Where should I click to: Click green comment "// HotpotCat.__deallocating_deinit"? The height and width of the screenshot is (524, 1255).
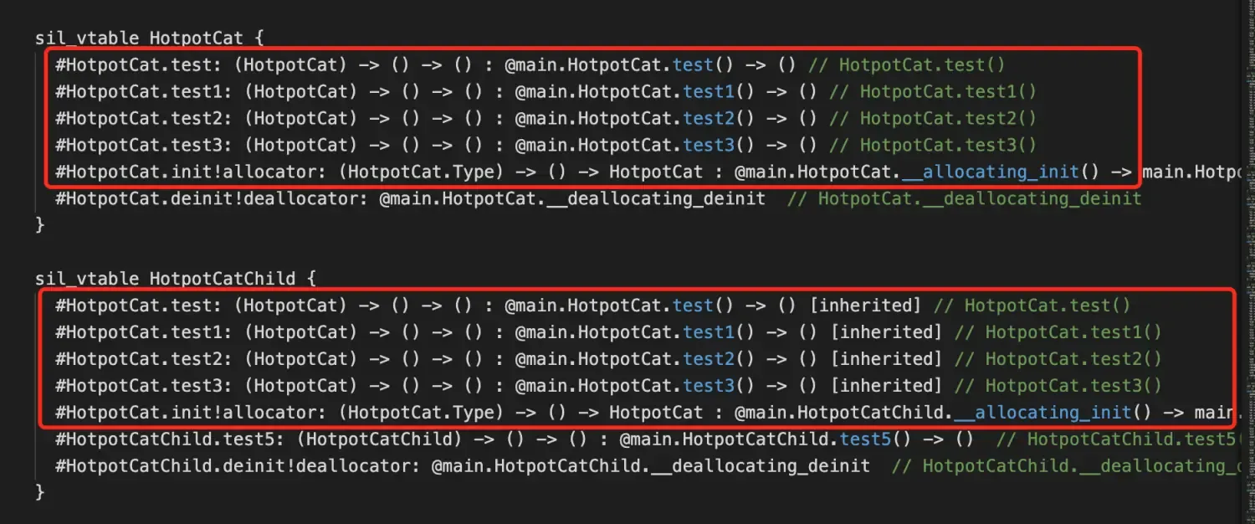[980, 198]
